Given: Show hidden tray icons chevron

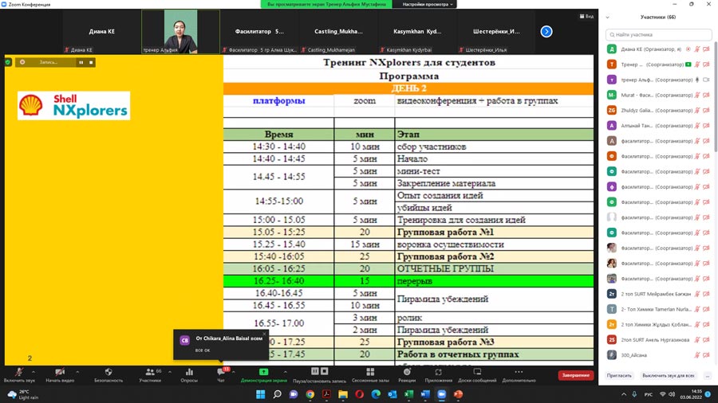Looking at the screenshot, I should point(624,394).
